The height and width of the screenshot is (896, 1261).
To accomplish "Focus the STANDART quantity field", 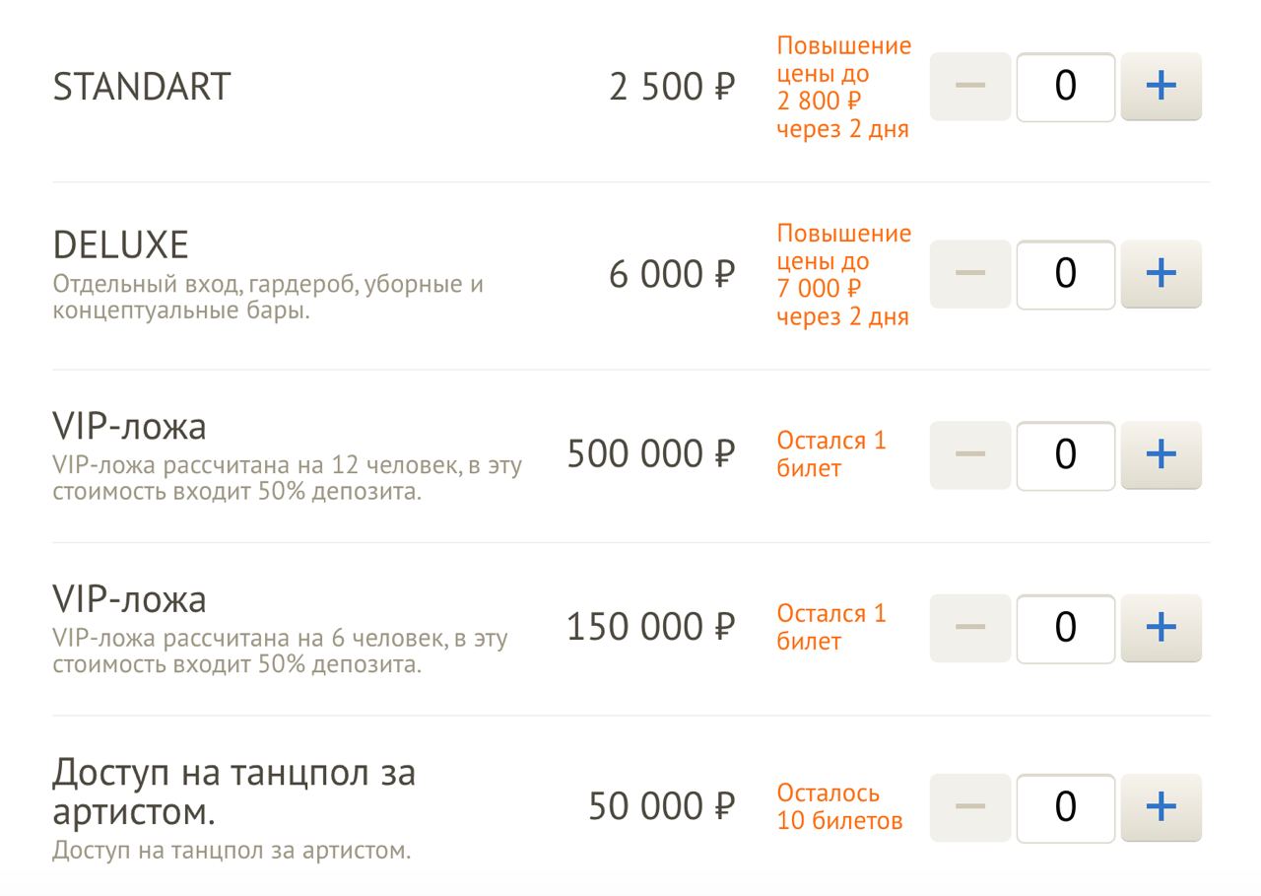I will pyautogui.click(x=1066, y=87).
